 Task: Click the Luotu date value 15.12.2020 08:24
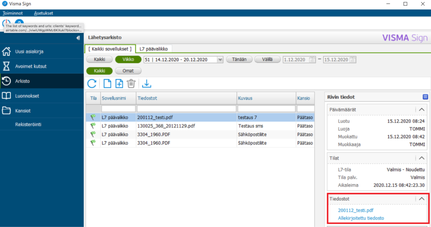[x=406, y=121]
